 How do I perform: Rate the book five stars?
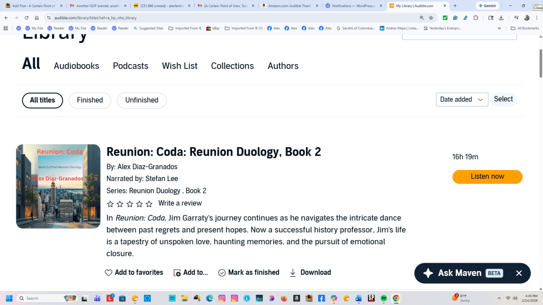[x=149, y=204]
